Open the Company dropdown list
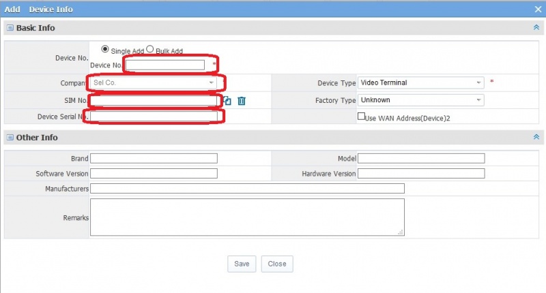Screen dimensions: 546x293 click(211, 82)
